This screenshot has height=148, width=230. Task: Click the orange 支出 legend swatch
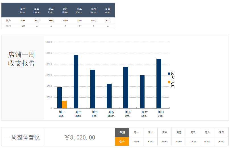(169, 82)
